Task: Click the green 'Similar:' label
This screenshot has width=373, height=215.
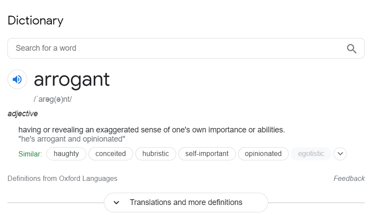Action: pyautogui.click(x=30, y=154)
